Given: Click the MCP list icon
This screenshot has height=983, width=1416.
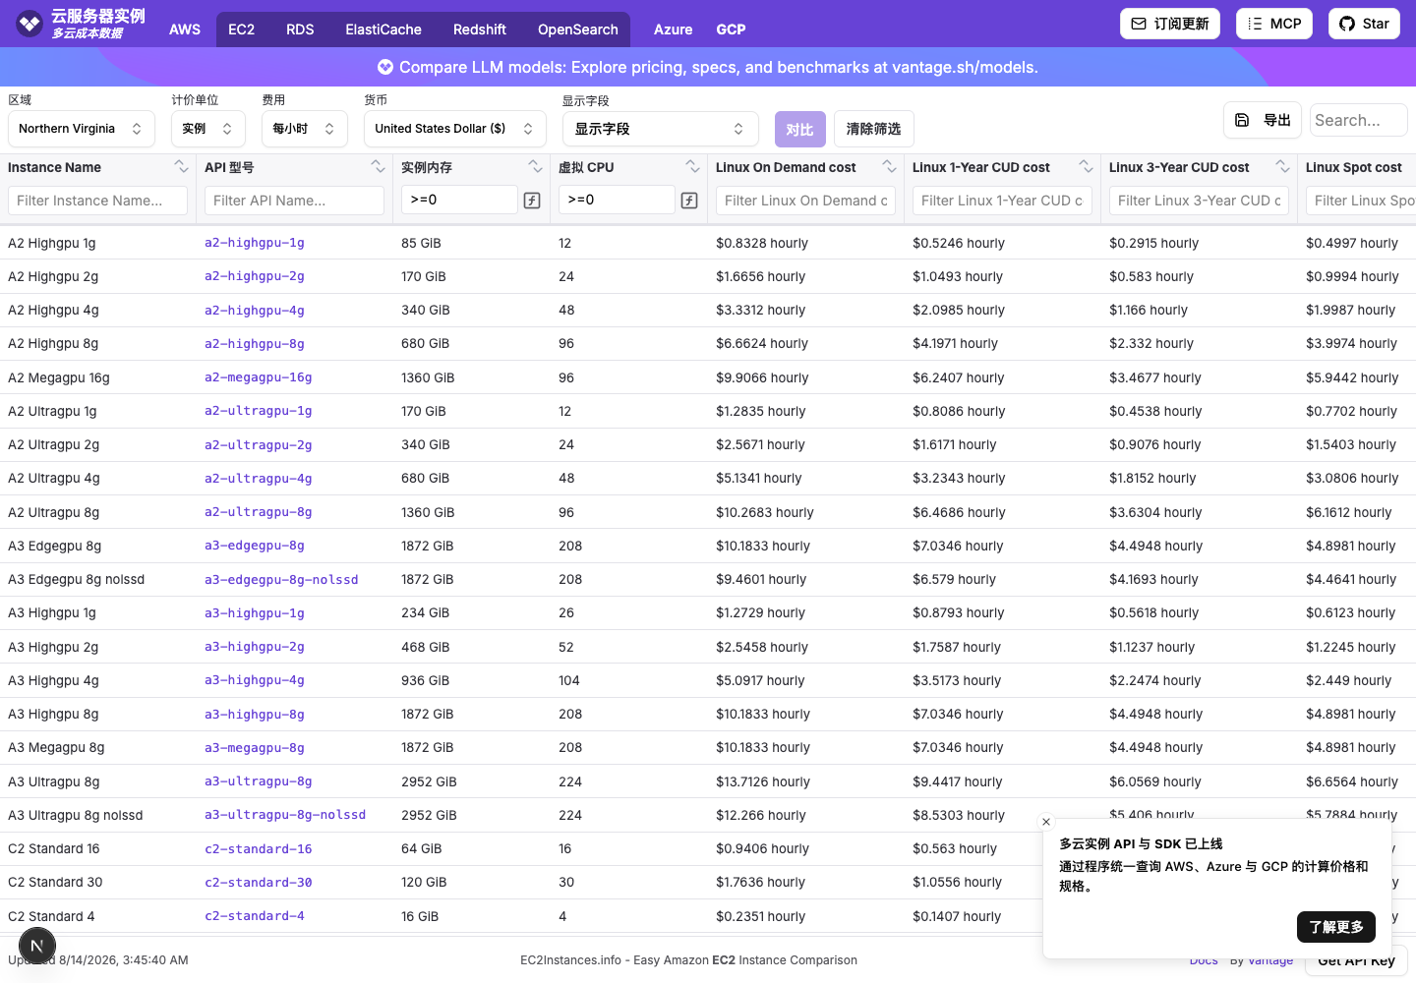Looking at the screenshot, I should 1255,24.
